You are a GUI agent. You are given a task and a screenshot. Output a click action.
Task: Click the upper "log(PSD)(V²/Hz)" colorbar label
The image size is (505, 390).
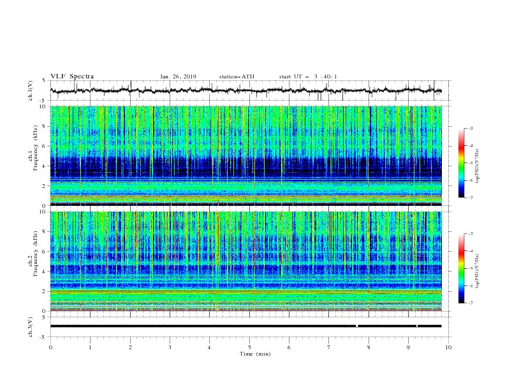coord(478,166)
